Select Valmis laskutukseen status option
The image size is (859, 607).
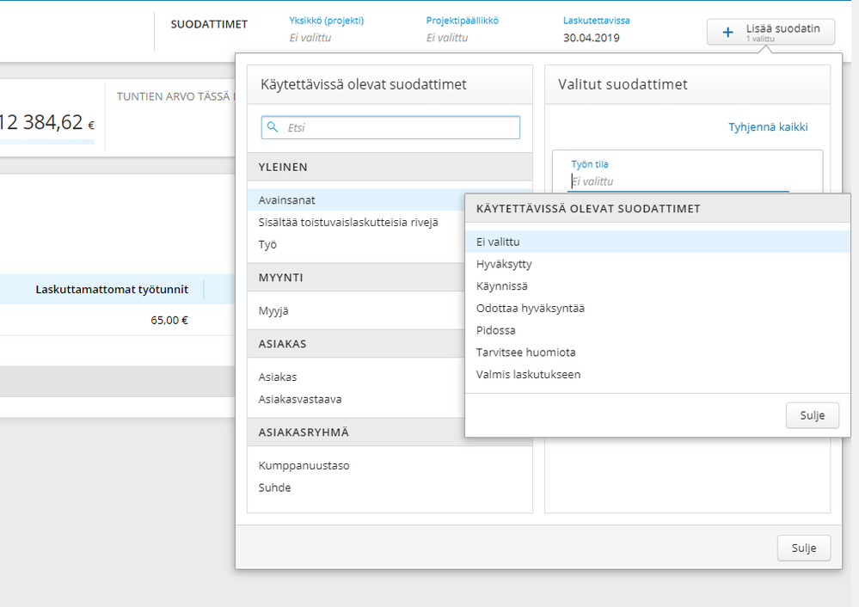pyautogui.click(x=658, y=375)
